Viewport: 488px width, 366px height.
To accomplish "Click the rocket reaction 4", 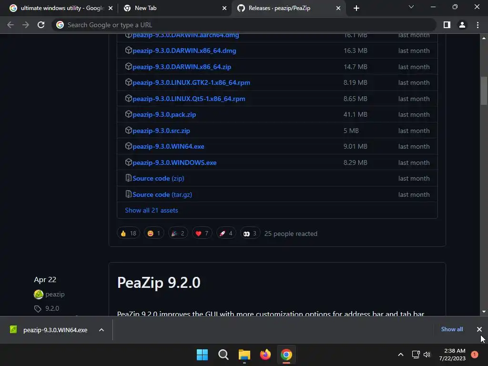I will (x=226, y=234).
